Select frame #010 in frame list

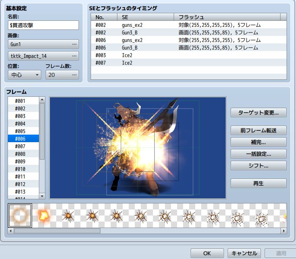click(23, 169)
